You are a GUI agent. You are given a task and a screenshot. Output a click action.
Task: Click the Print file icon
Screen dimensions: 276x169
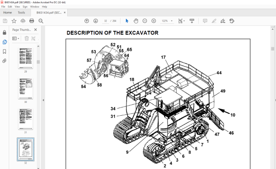[x=32, y=21]
